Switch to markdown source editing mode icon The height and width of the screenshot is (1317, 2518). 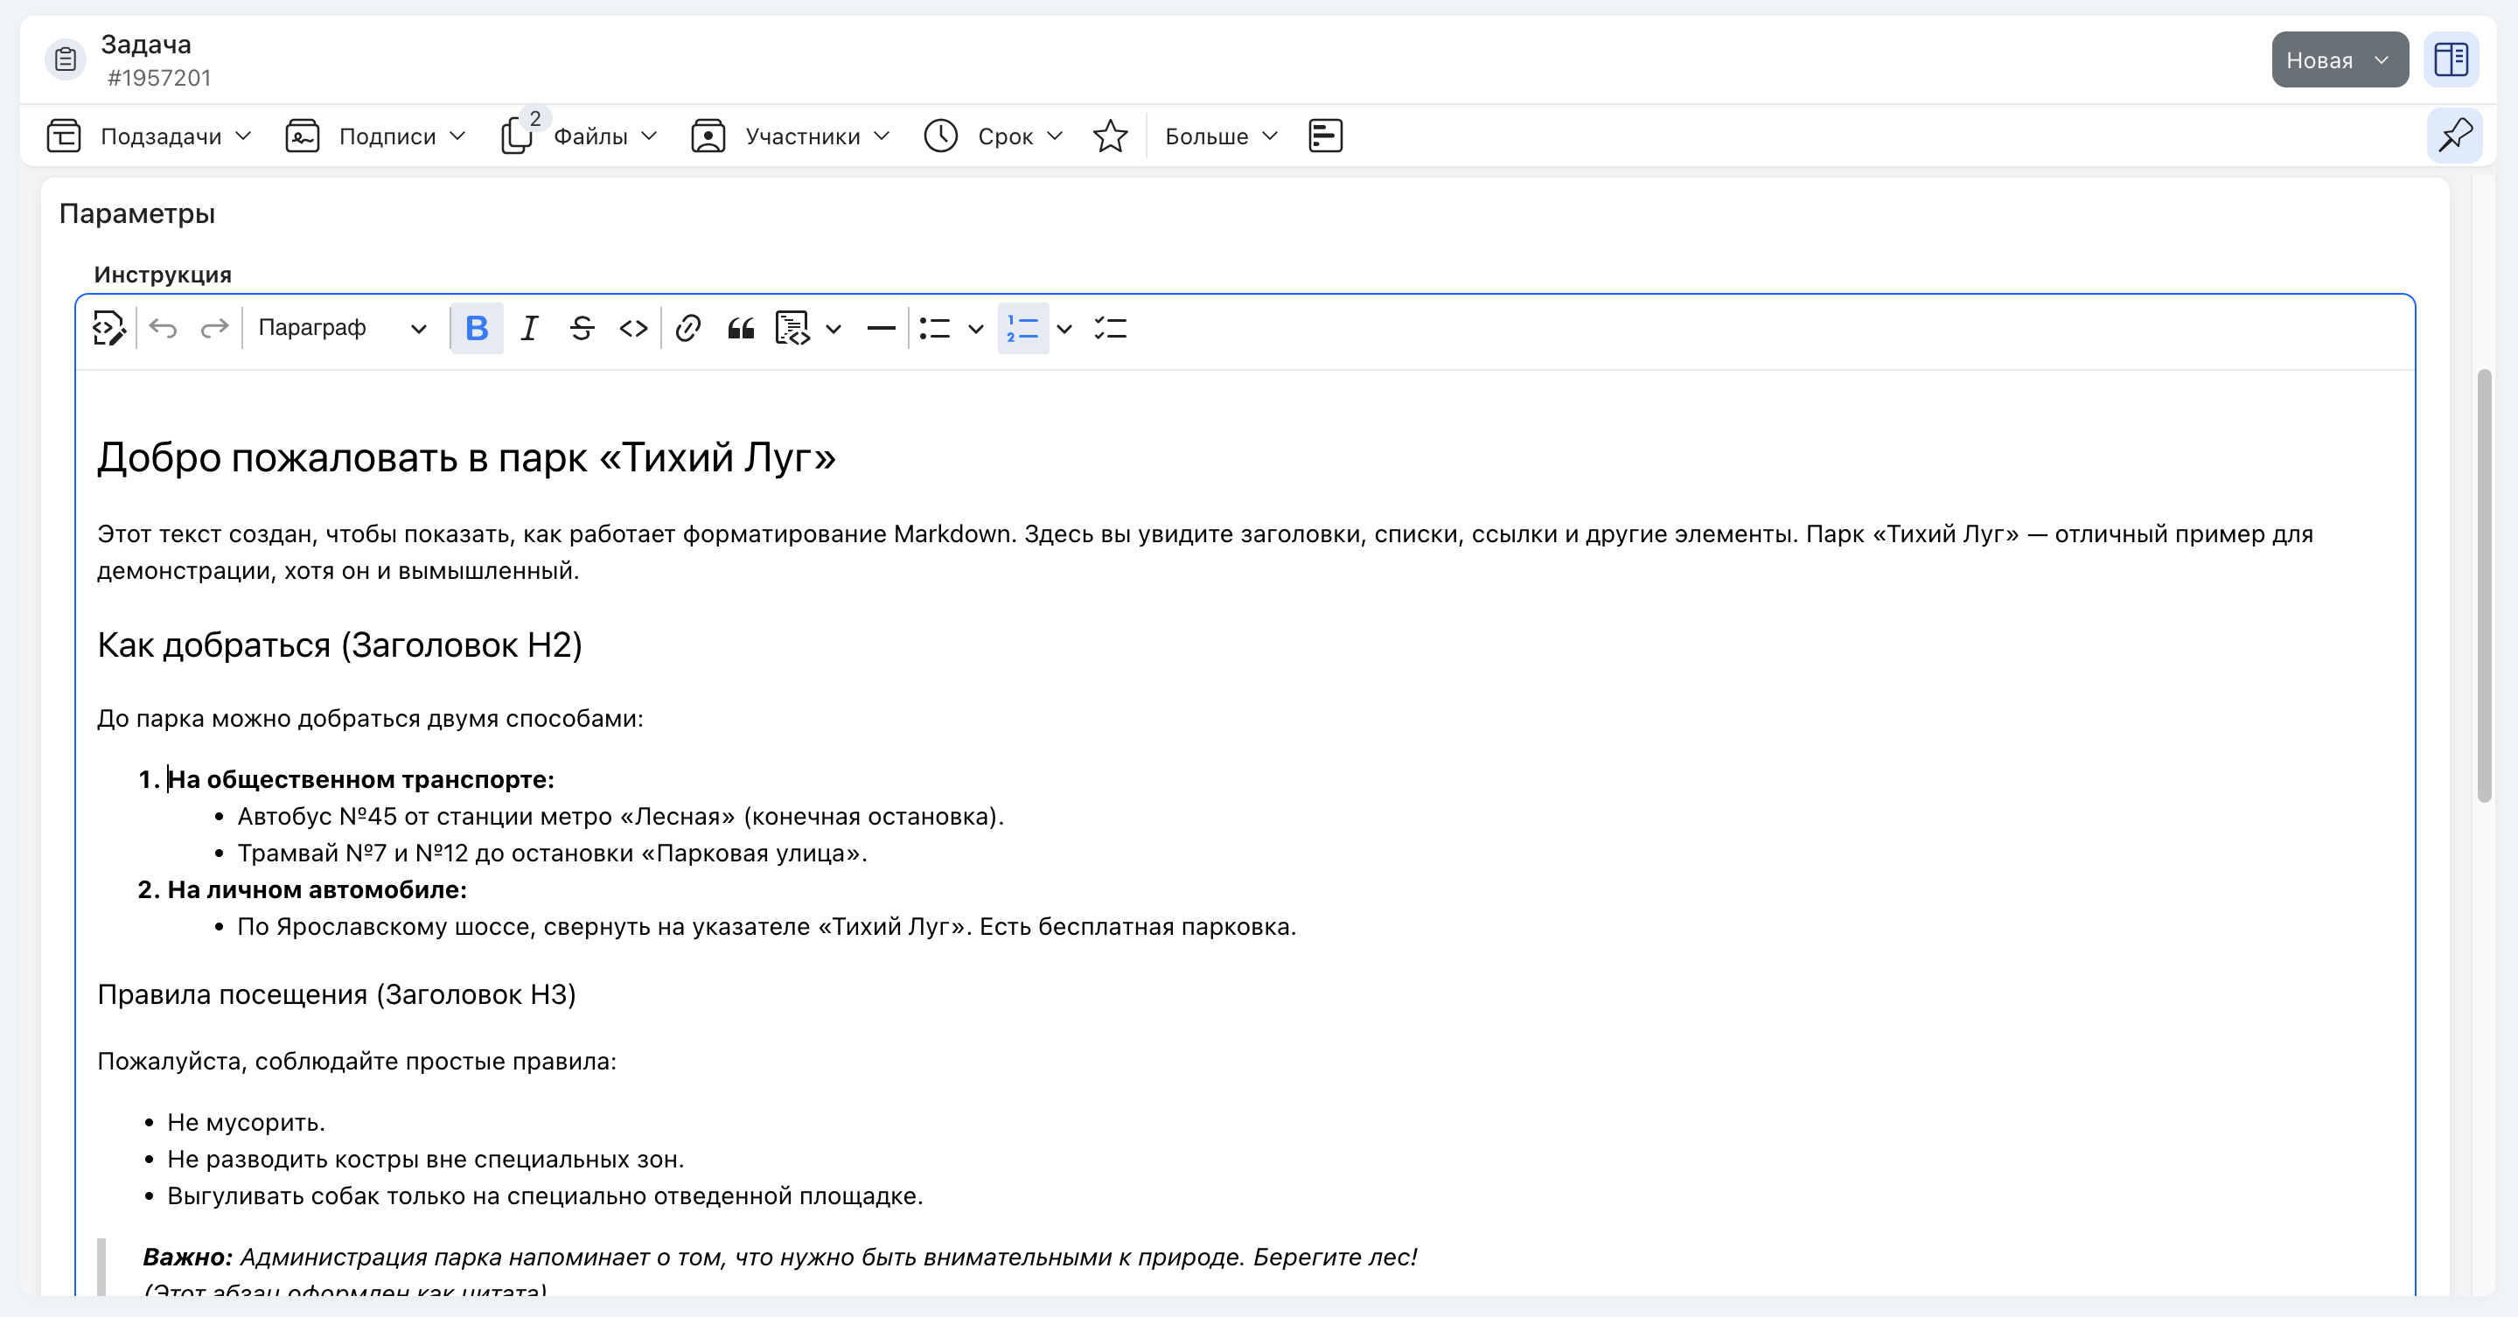tap(108, 328)
